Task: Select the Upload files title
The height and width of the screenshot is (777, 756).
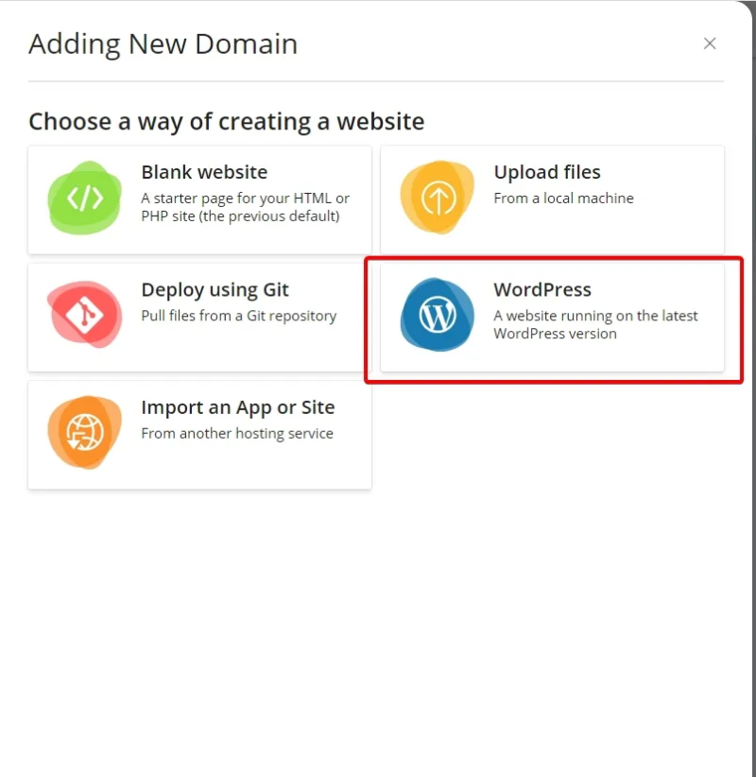Action: [547, 172]
